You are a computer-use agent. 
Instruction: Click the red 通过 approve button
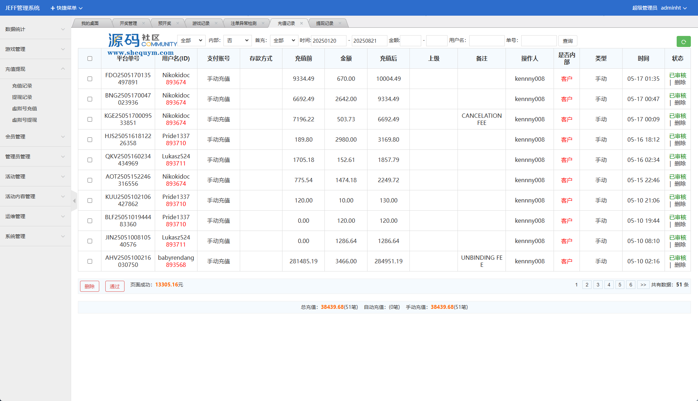coord(115,286)
